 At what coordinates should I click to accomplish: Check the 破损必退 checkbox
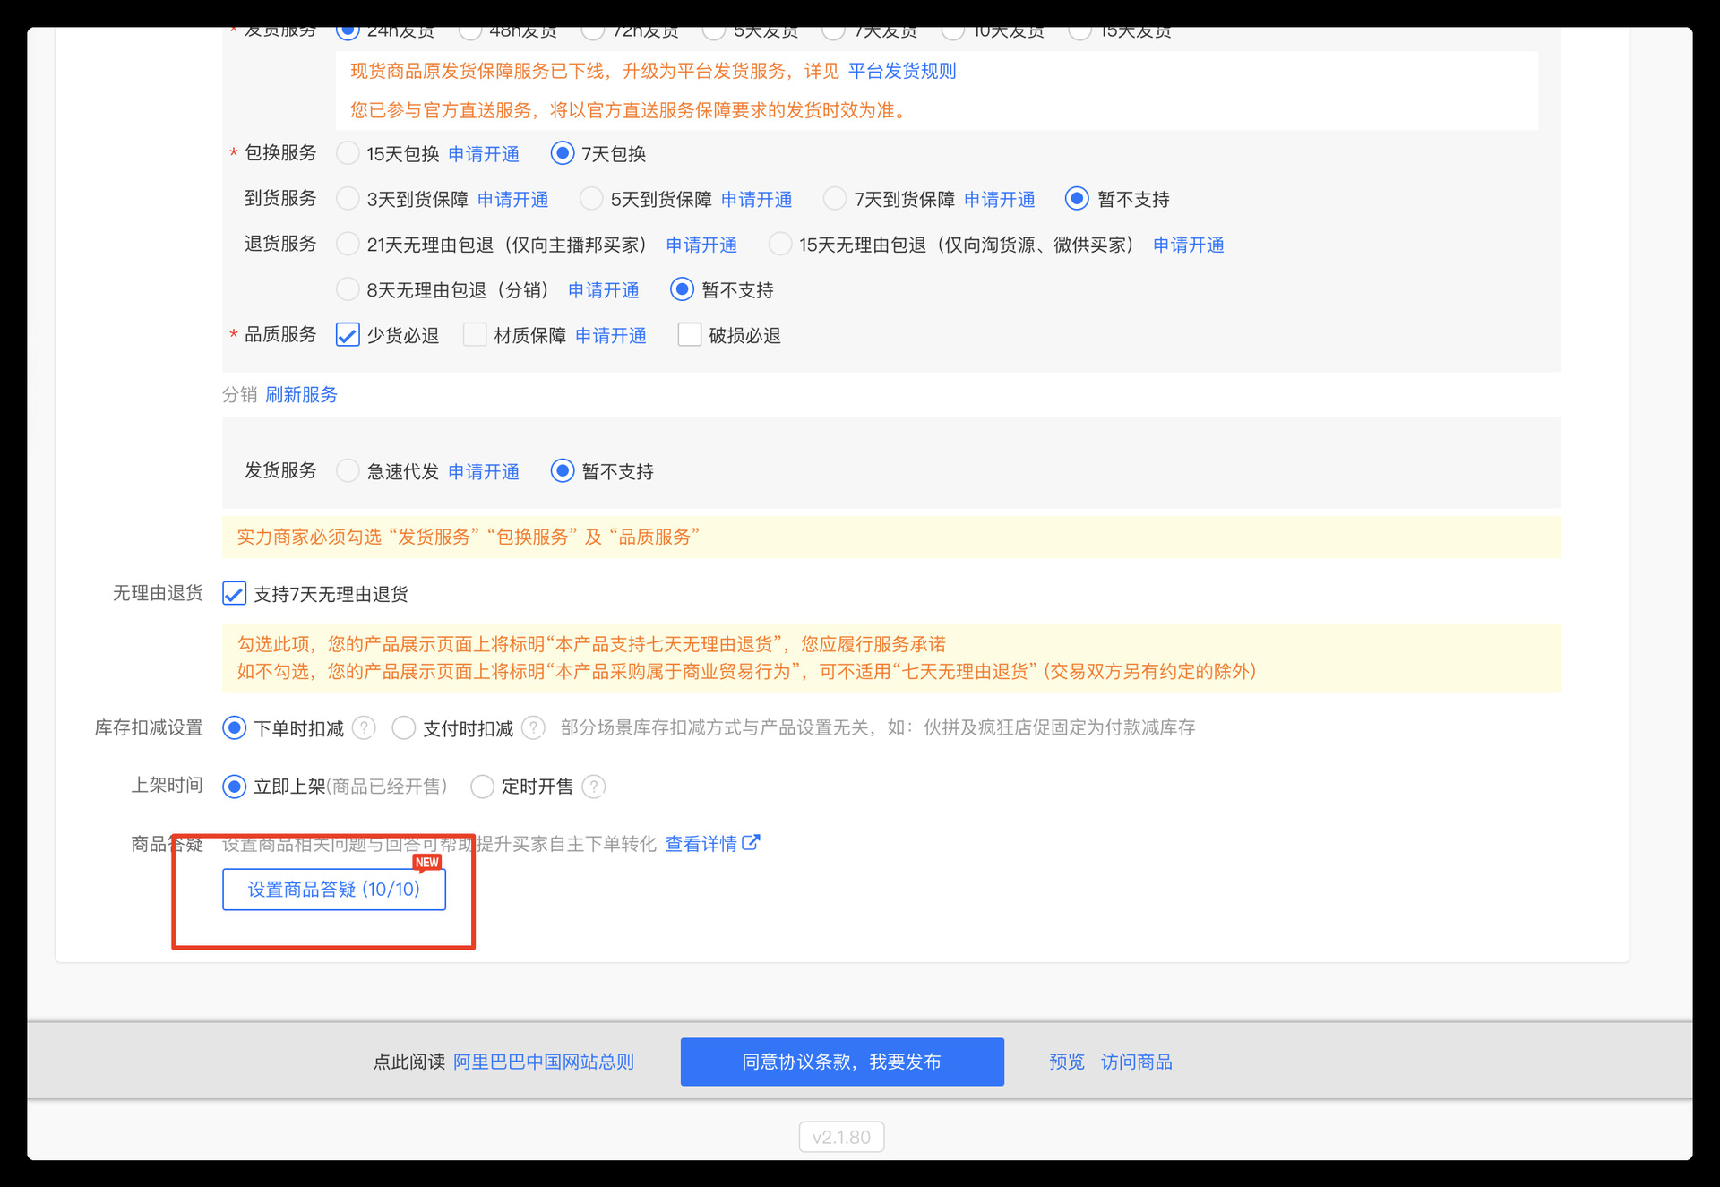[689, 335]
